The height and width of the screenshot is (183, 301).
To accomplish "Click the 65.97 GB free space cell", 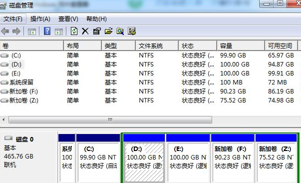I will 281,55.
